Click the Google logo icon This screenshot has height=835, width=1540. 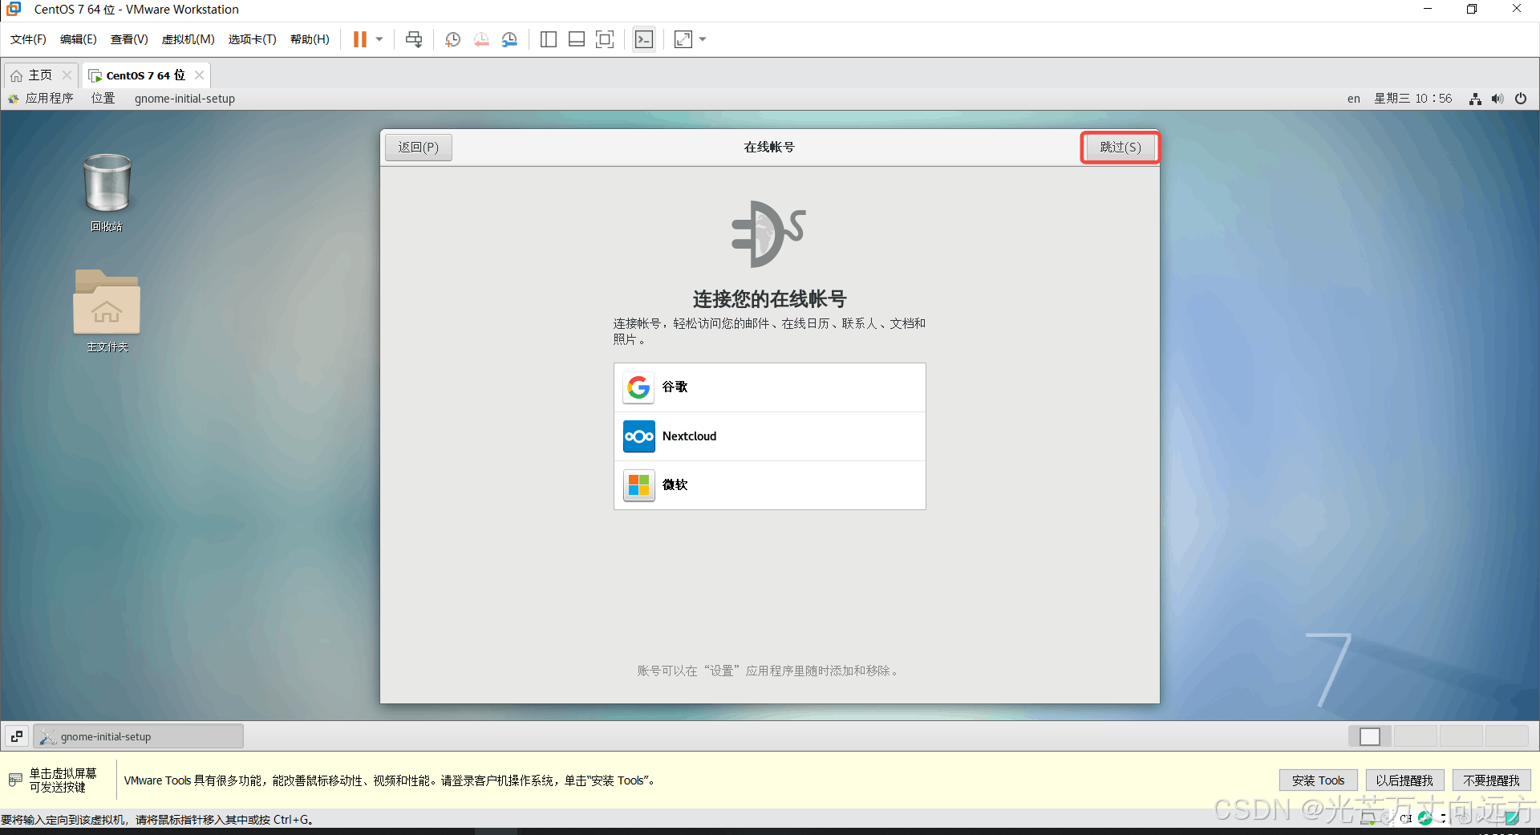(639, 387)
